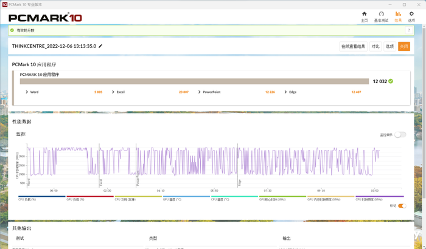The height and width of the screenshot is (249, 426).
Task: Select the CPU 时钟频率 purple legend swatch
Action: 380,197
